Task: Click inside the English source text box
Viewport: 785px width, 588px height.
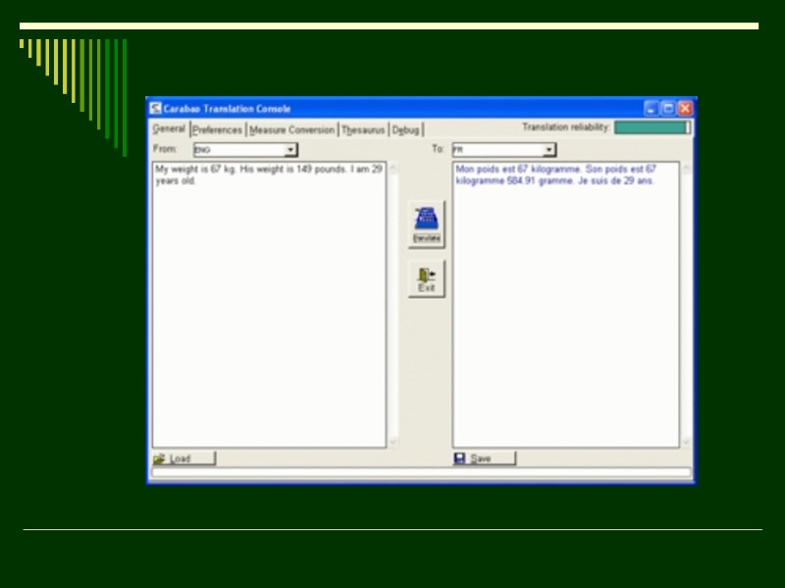Action: click(269, 305)
